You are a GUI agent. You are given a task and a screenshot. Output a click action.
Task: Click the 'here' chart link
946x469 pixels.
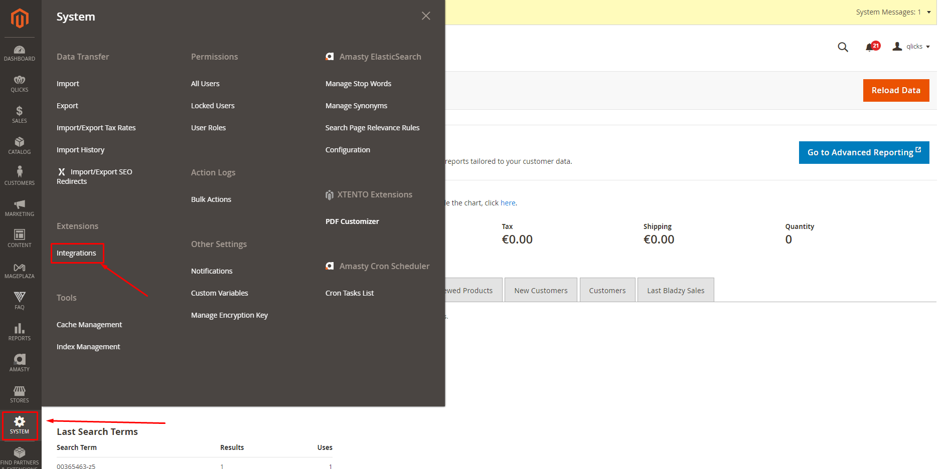coord(508,203)
